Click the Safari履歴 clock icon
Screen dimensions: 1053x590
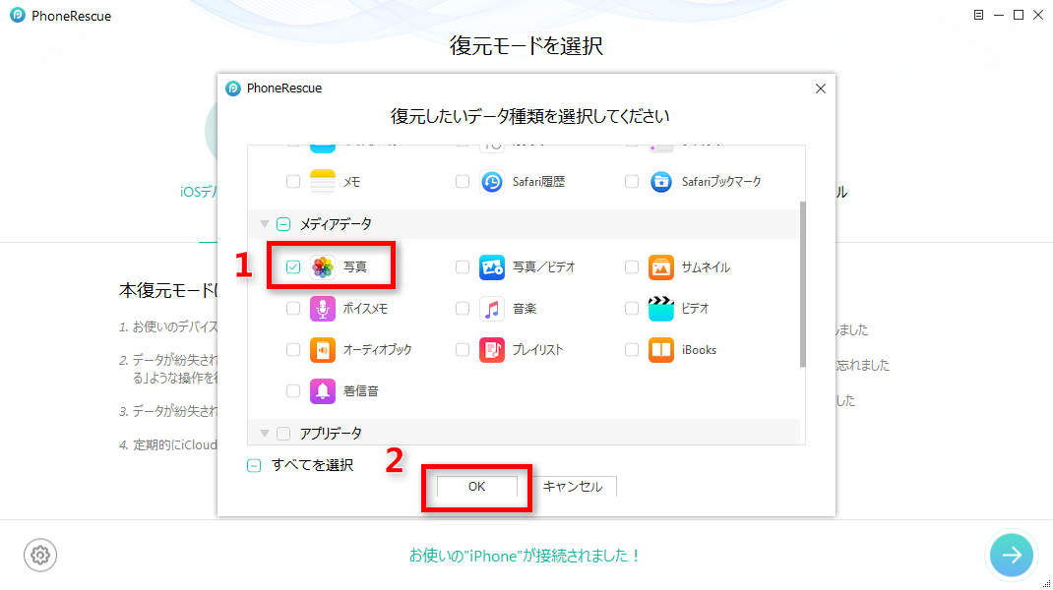492,181
